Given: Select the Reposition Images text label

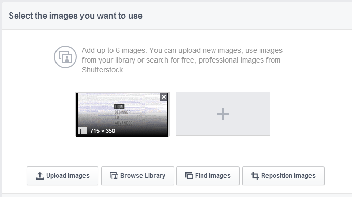Looking at the screenshot, I should [288, 176].
